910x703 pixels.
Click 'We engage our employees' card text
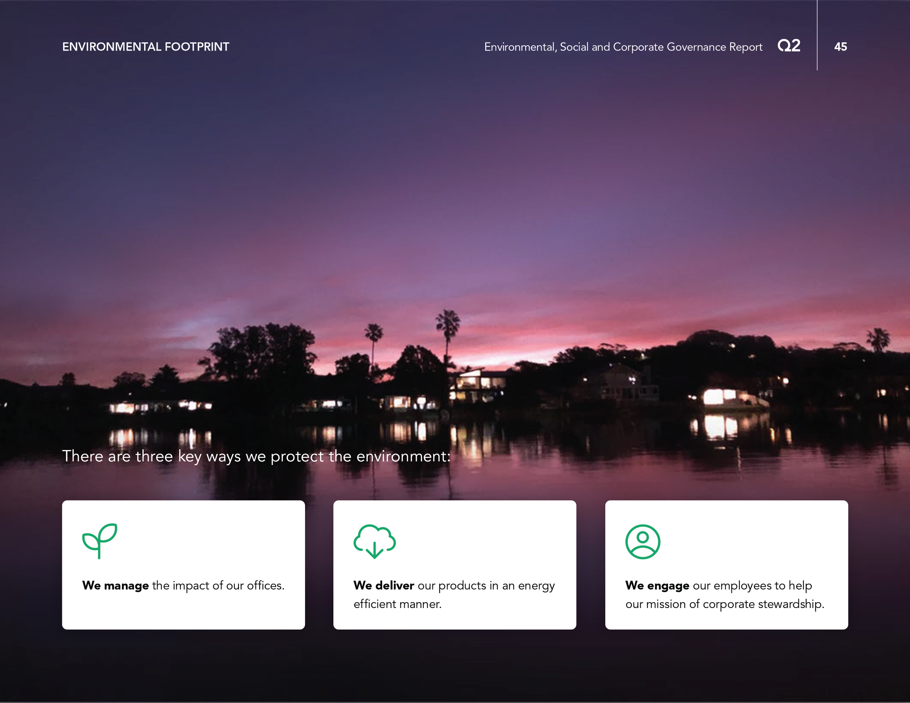[725, 595]
